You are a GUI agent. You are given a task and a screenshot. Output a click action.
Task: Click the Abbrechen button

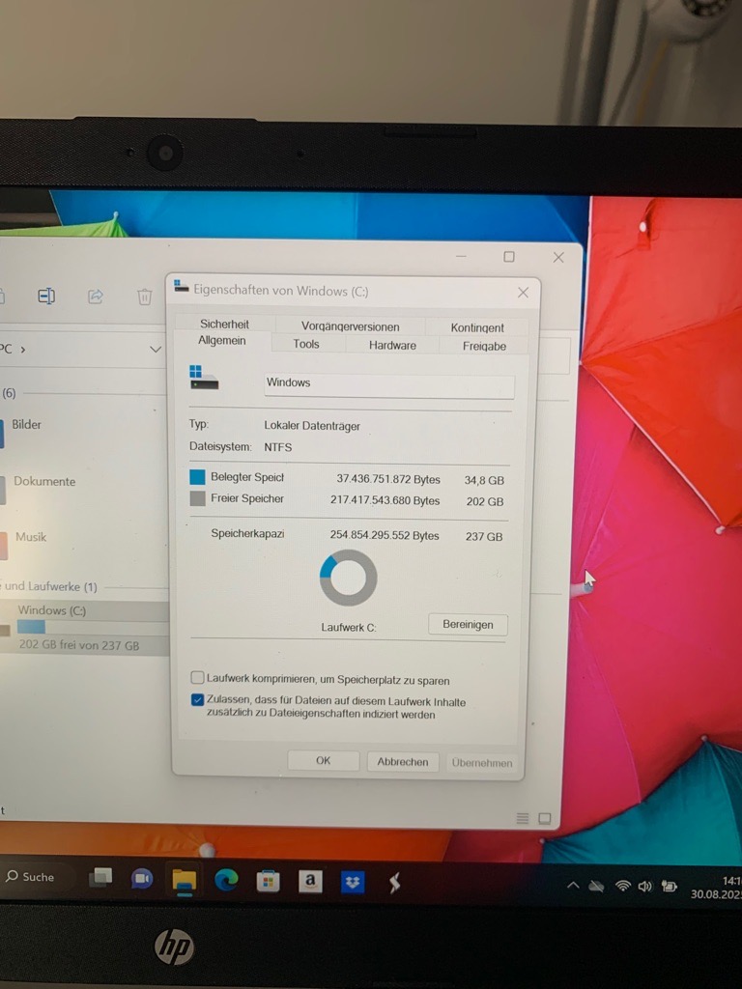pyautogui.click(x=403, y=761)
